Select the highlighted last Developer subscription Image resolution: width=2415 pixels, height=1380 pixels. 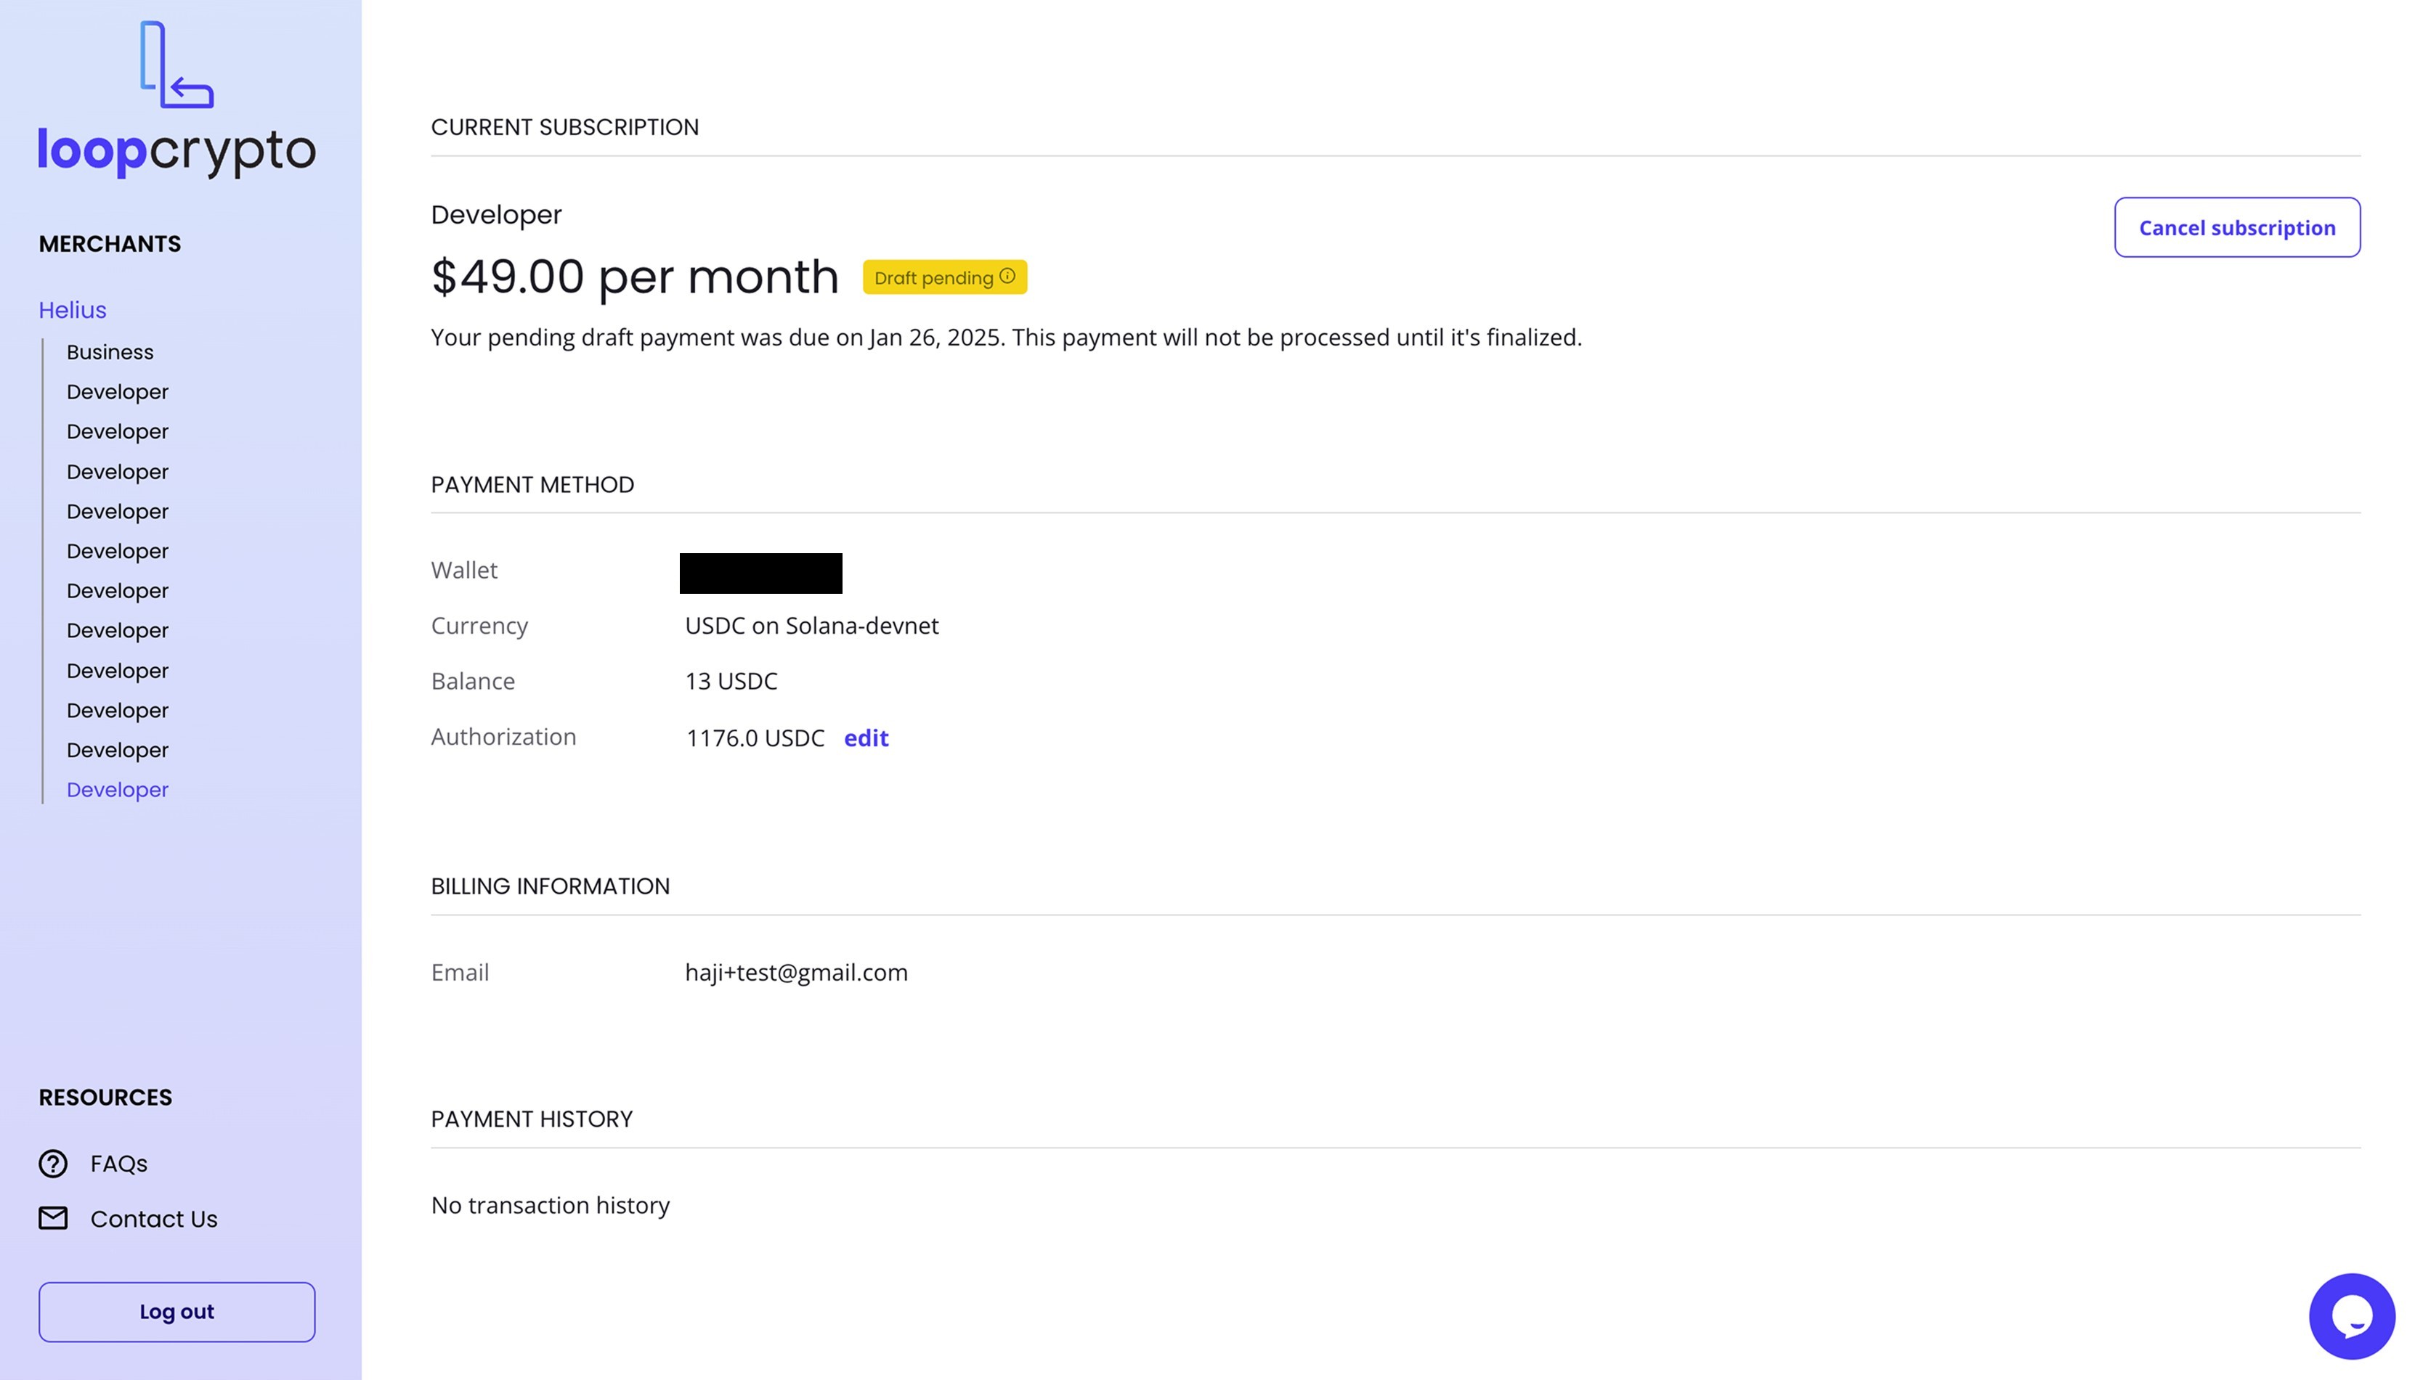(118, 790)
